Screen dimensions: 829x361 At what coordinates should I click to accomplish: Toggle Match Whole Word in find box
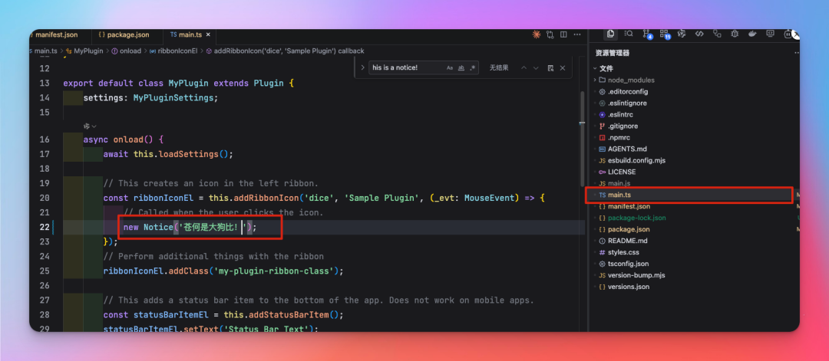461,68
